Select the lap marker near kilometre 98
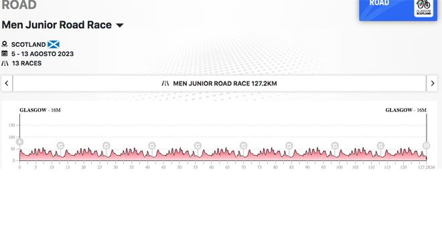Image resolution: width=442 pixels, height=247 pixels. (x=335, y=146)
